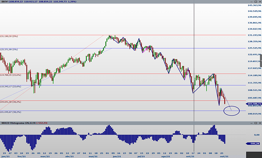Click the mai/21 month label
This screenshot has height=158, width=262.
click(93, 156)
